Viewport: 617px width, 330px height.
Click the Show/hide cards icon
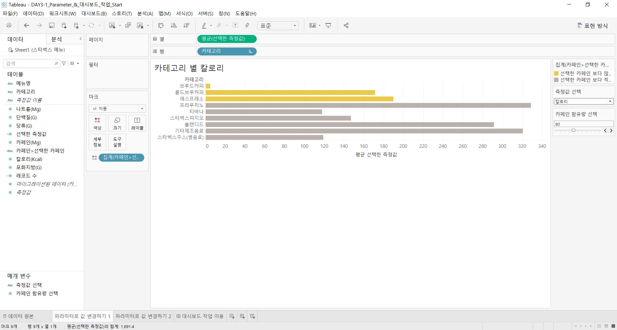click(312, 25)
